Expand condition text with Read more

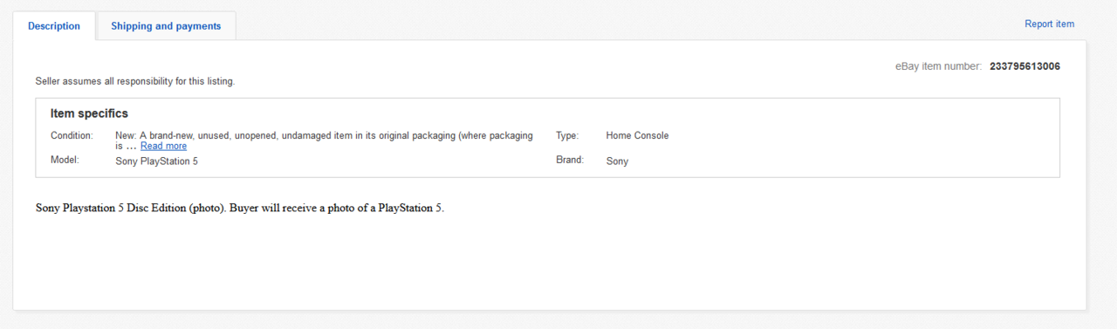click(163, 147)
